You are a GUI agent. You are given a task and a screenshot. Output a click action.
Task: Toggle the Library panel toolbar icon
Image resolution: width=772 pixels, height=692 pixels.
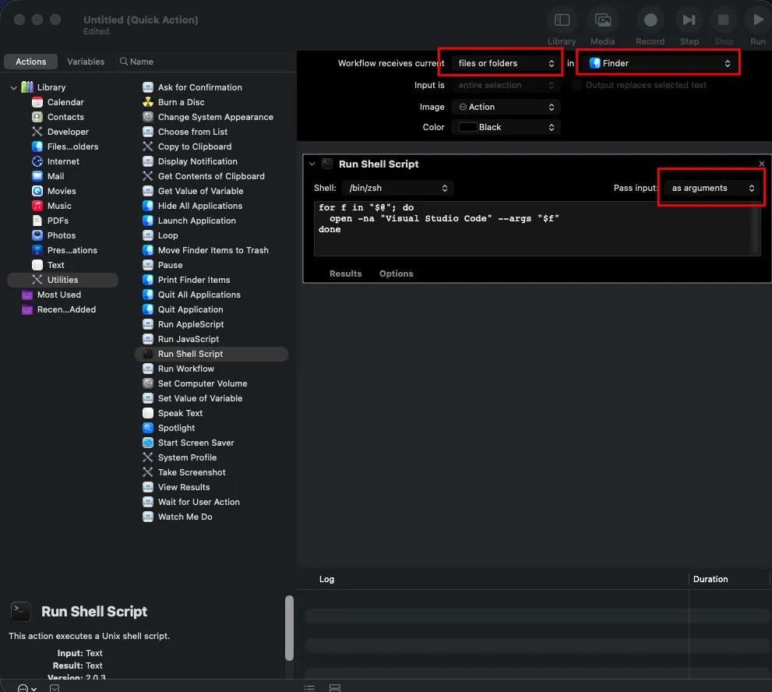click(x=561, y=20)
